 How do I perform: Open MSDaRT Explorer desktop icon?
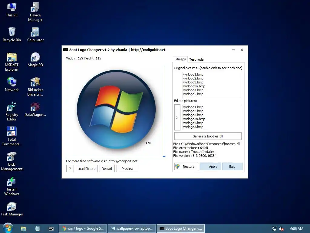(12, 62)
